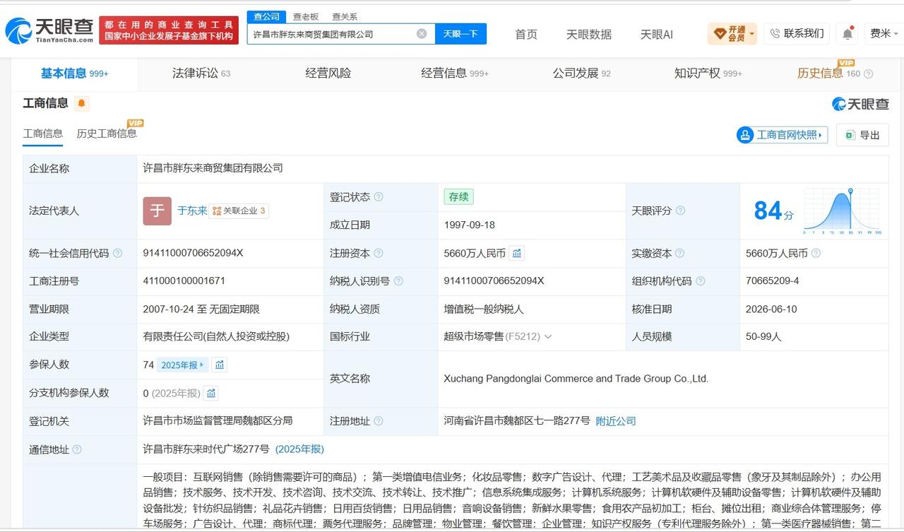Open chart icon in 分支机构参保人数 row
This screenshot has height=532, width=904.
click(x=211, y=393)
